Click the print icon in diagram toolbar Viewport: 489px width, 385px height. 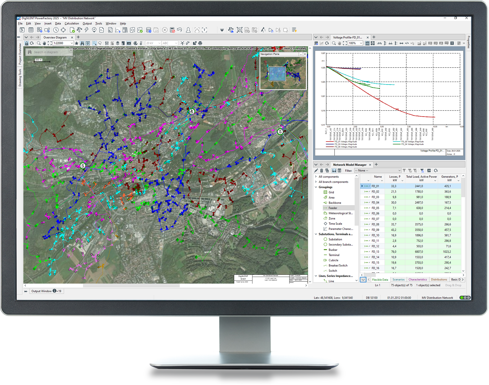click(x=200, y=43)
